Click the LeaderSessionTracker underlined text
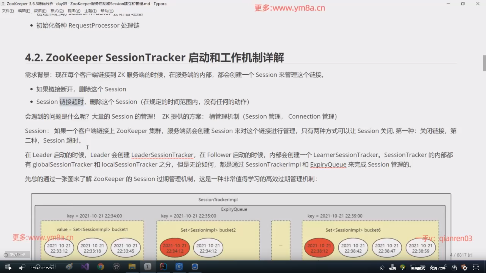 (162, 155)
